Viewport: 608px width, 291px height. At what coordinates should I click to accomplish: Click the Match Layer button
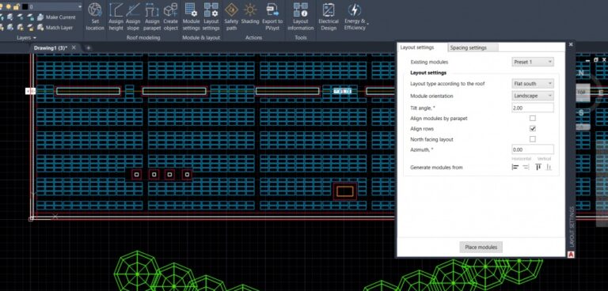pos(55,28)
